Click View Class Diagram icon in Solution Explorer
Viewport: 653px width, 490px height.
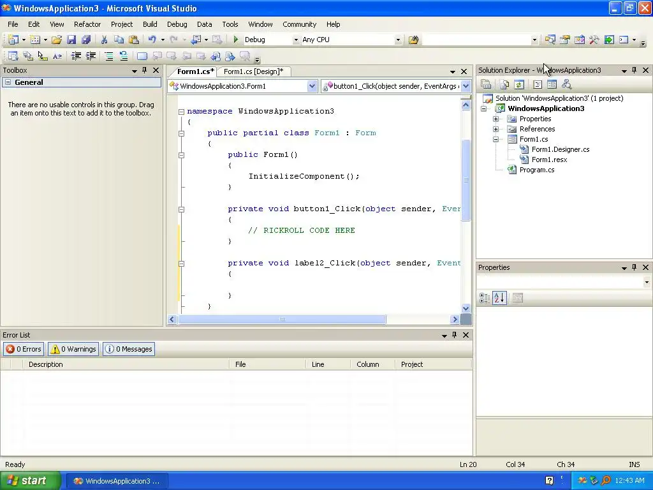click(x=566, y=85)
